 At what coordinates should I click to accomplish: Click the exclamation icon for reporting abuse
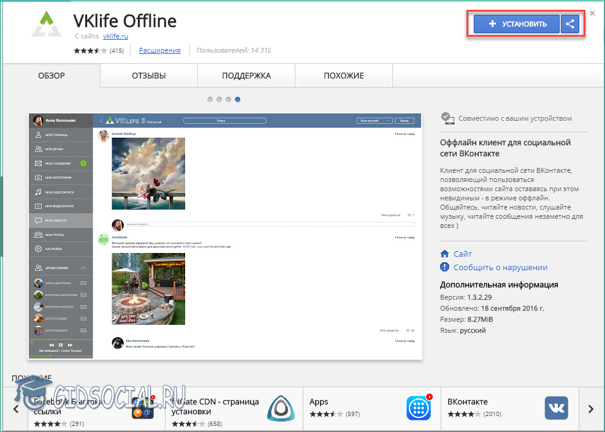tap(445, 267)
